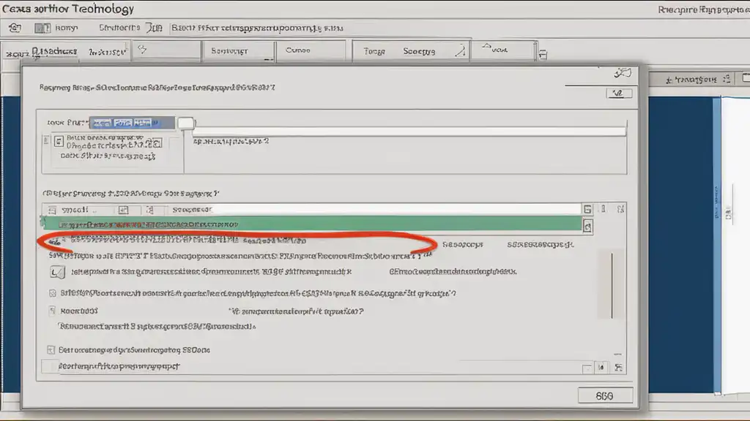Viewport: 750px width, 421px height.
Task: Click the long white input bar at dialog top
Action: (x=409, y=131)
